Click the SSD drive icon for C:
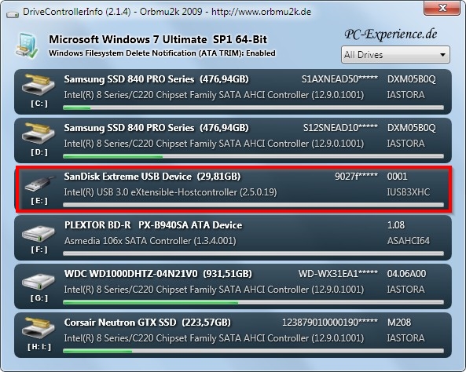 coord(39,85)
